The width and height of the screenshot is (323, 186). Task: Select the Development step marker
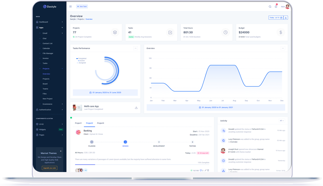pos(159,142)
